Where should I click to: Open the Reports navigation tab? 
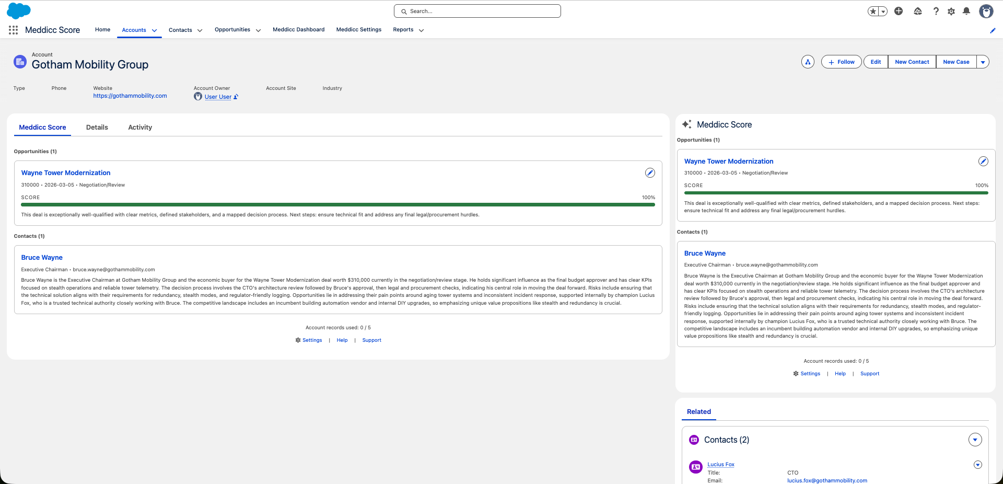pyautogui.click(x=403, y=30)
